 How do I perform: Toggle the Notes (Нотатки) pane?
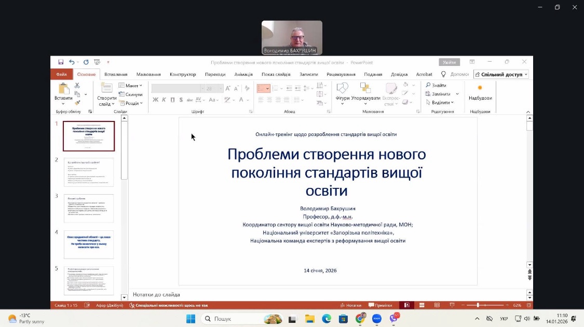coord(350,305)
